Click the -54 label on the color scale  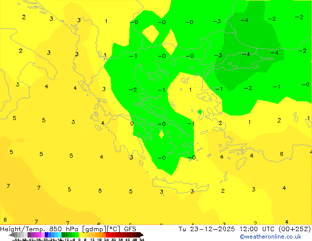[16, 240]
